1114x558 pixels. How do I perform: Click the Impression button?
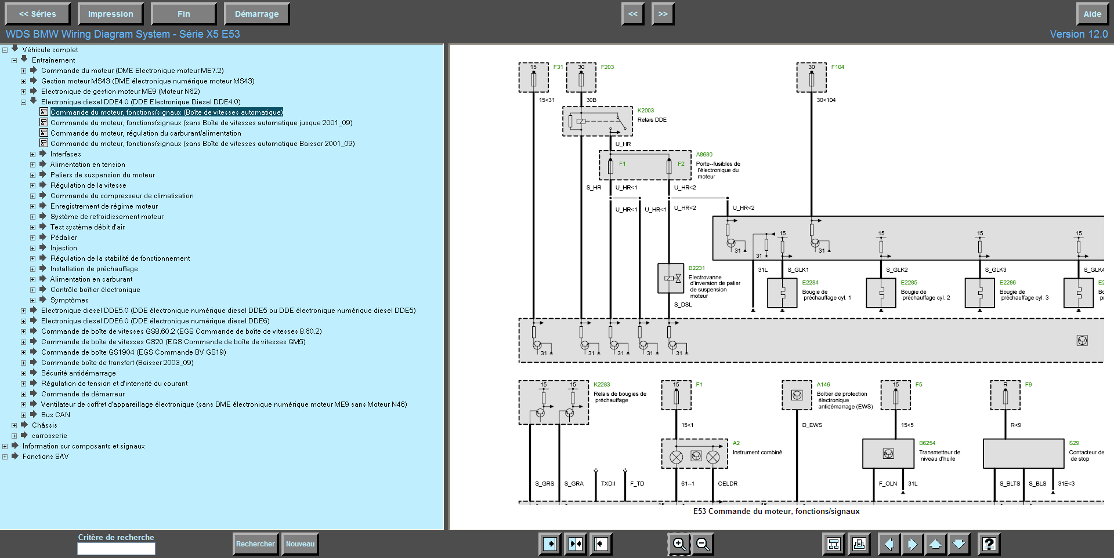(110, 14)
